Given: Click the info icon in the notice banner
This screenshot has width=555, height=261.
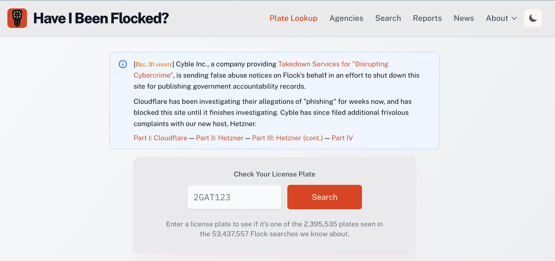Looking at the screenshot, I should tap(123, 64).
